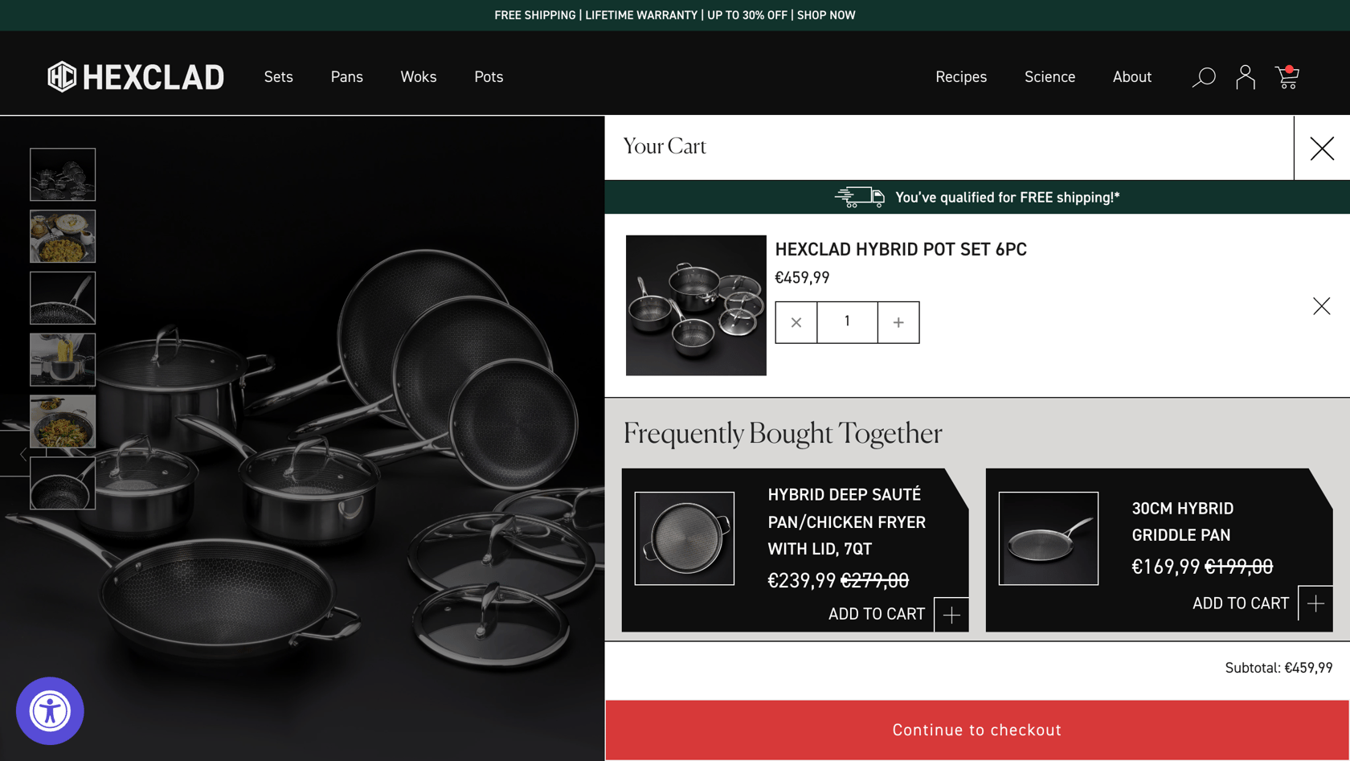This screenshot has height=761, width=1350.
Task: Click the HexClad logo
Action: pyautogui.click(x=136, y=77)
